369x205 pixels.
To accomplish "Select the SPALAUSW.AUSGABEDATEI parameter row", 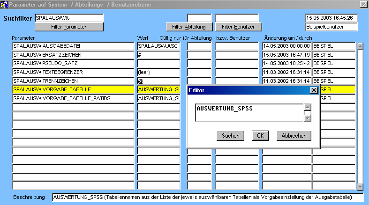I will [x=73, y=46].
